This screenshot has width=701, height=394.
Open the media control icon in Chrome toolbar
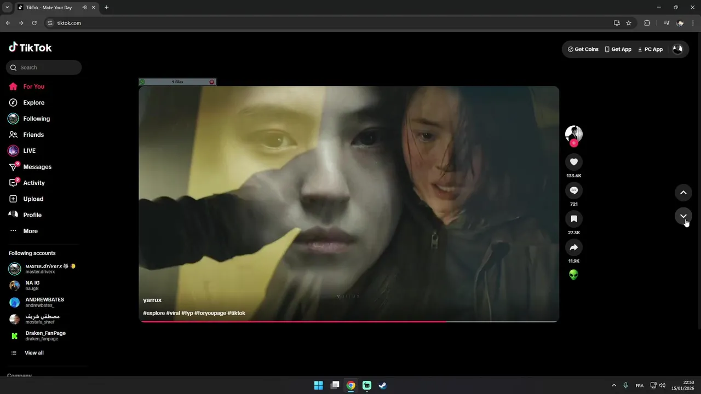(666, 23)
